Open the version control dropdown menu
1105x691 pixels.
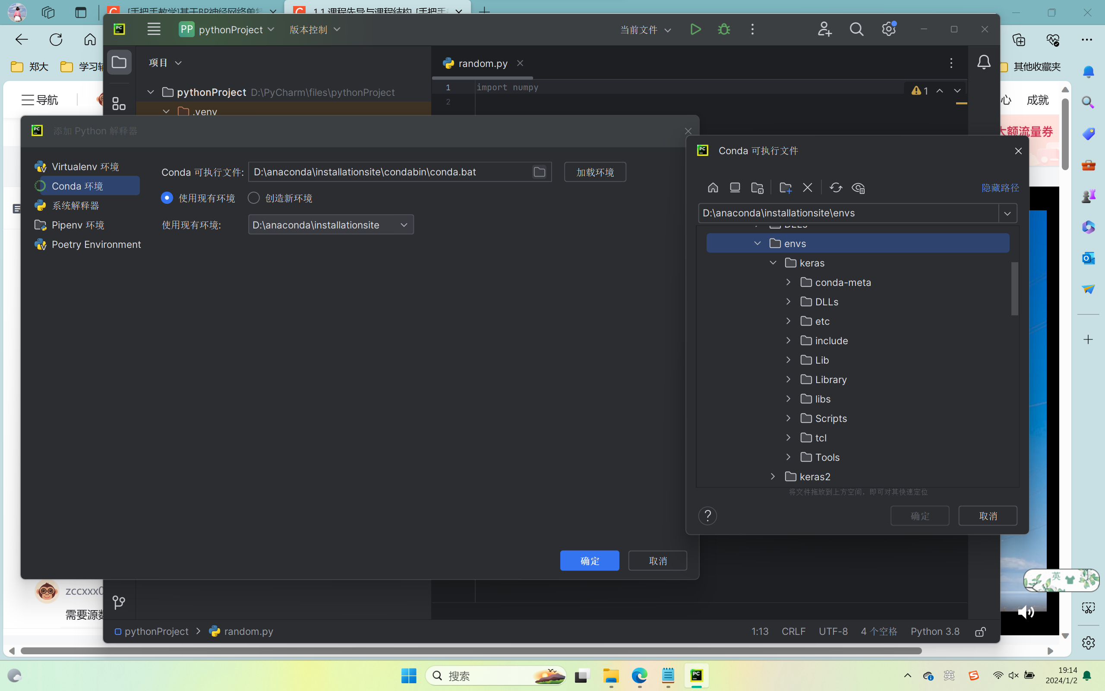click(x=315, y=30)
